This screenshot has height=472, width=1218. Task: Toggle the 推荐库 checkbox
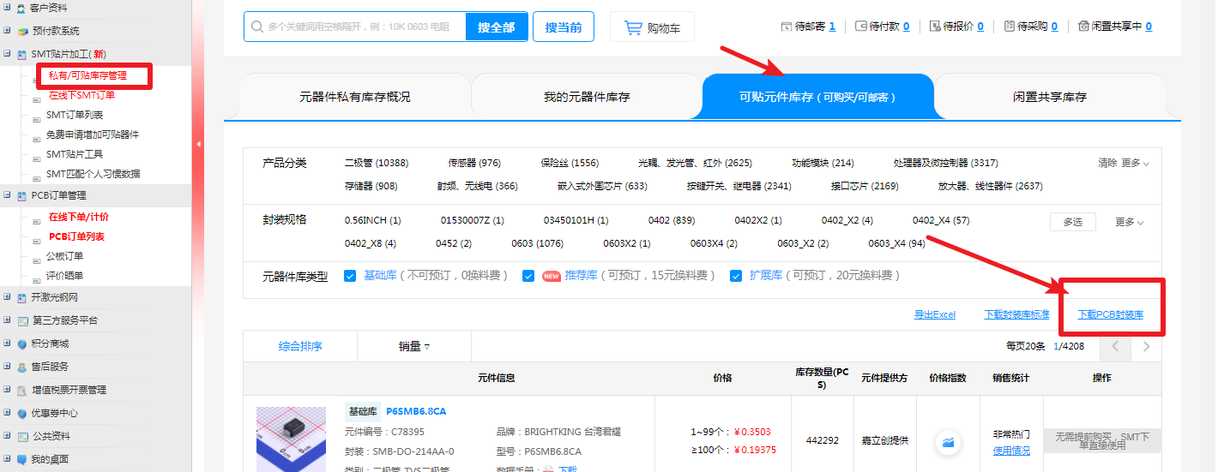pos(528,276)
